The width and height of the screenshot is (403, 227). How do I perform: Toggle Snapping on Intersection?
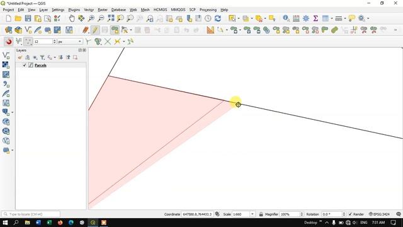[108, 42]
